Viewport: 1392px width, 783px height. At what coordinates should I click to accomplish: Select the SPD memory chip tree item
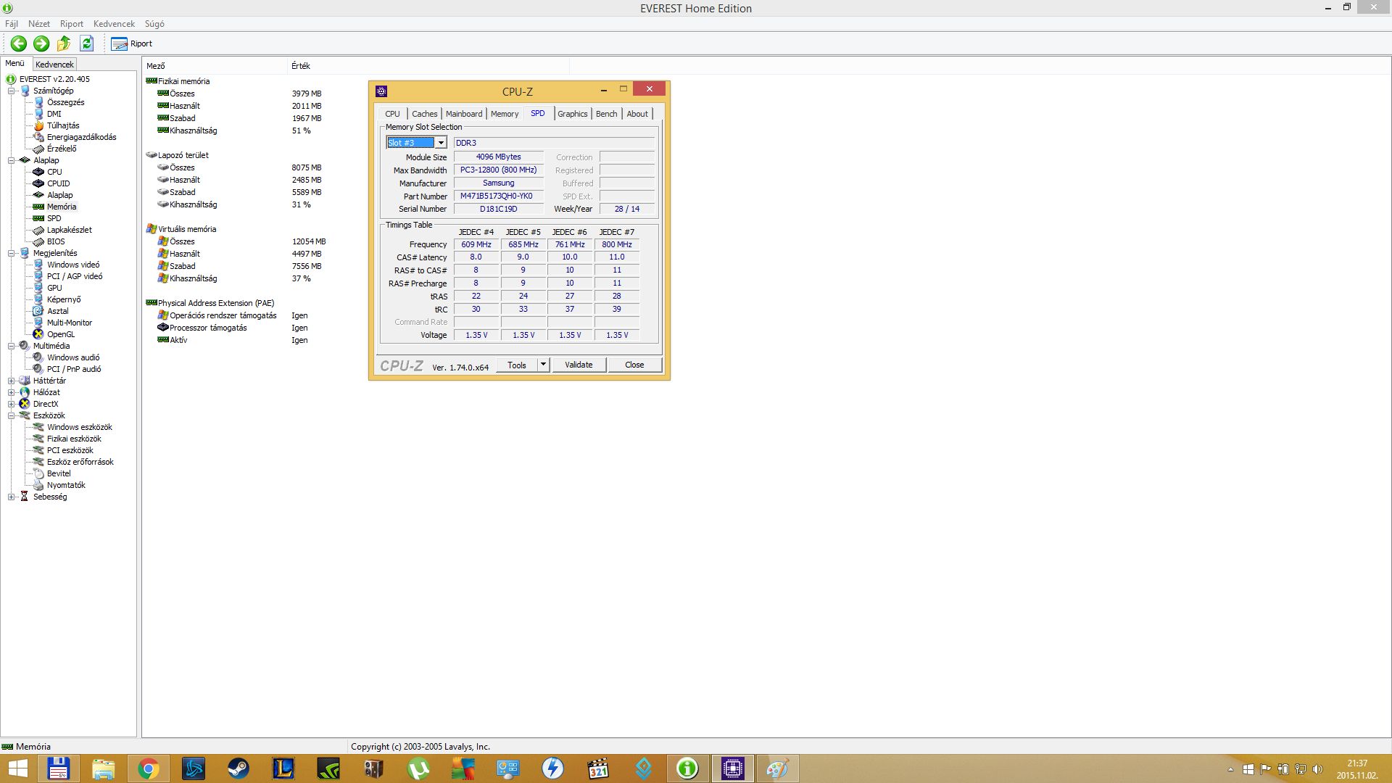47,218
